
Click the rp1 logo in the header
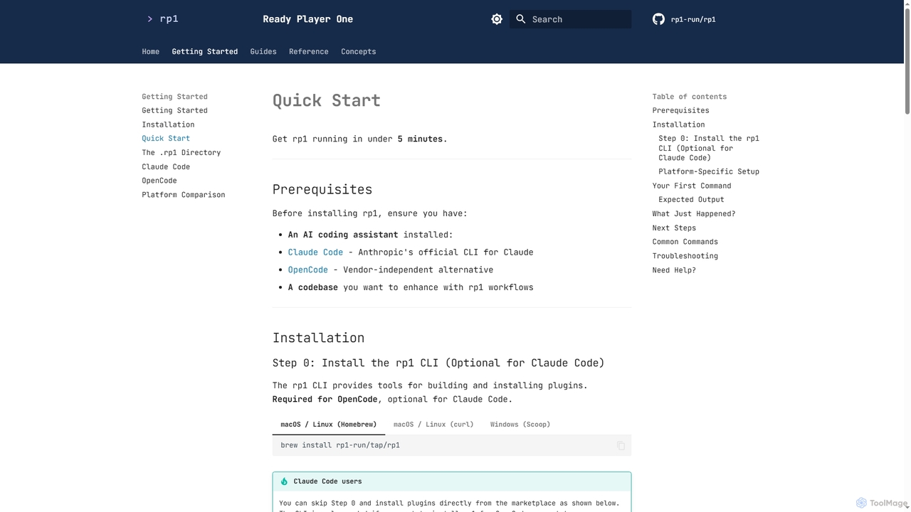coord(162,19)
